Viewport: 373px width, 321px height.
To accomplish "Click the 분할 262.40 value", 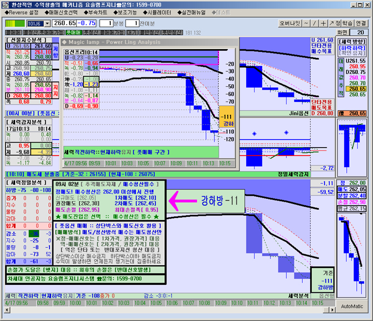I will 352,196.
